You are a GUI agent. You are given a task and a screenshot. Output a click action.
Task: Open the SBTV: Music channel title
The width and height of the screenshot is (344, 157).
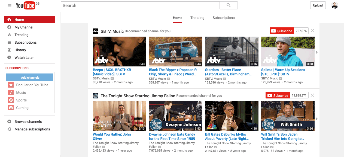tap(112, 31)
